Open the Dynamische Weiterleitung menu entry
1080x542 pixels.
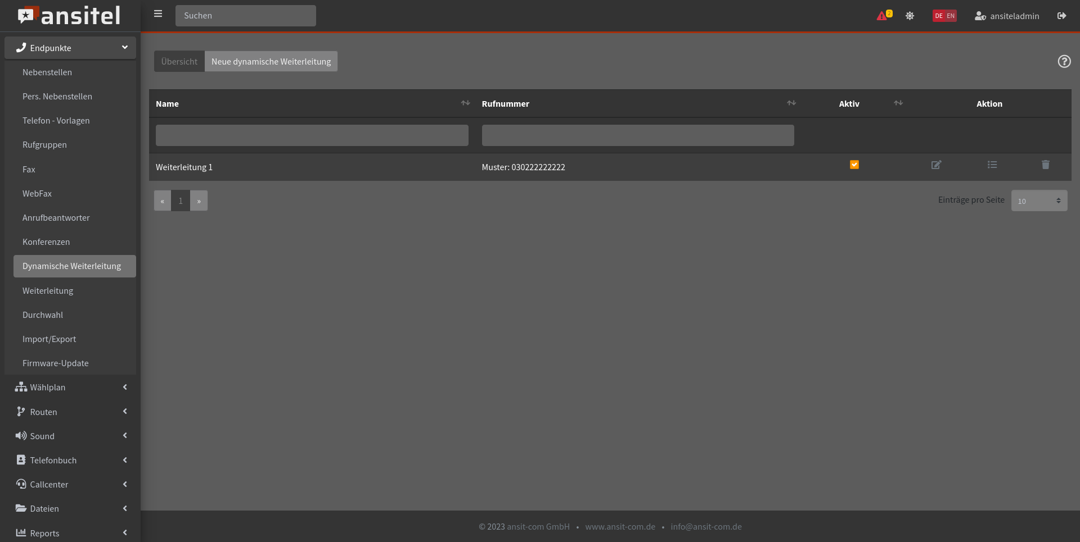(74, 266)
